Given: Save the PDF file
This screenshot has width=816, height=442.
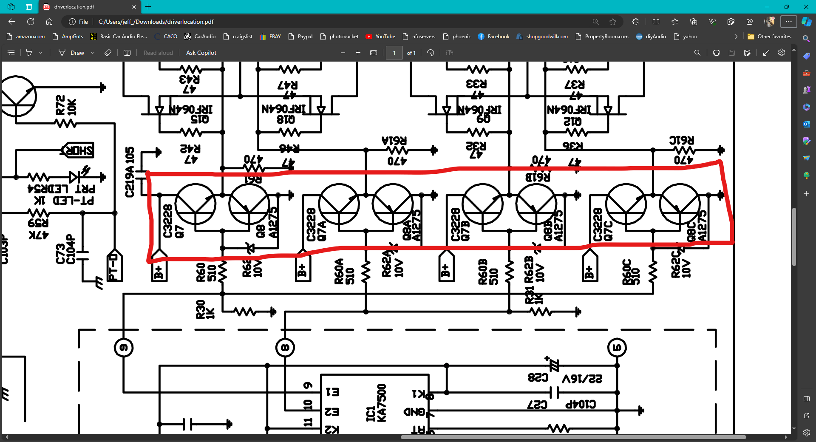Looking at the screenshot, I should [x=732, y=53].
